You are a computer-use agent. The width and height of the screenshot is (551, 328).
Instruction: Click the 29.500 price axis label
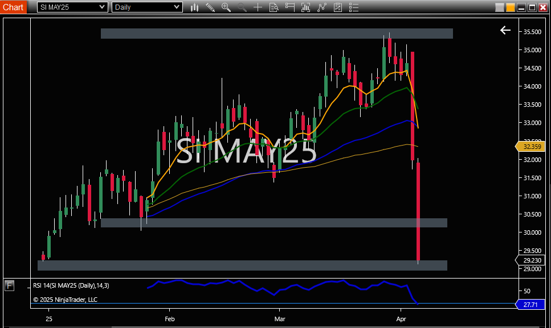[532, 251]
